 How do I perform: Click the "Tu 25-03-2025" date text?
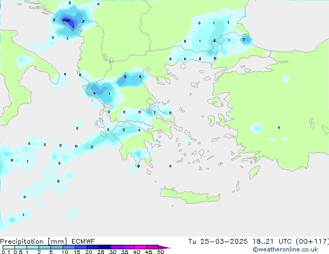pyautogui.click(x=218, y=242)
